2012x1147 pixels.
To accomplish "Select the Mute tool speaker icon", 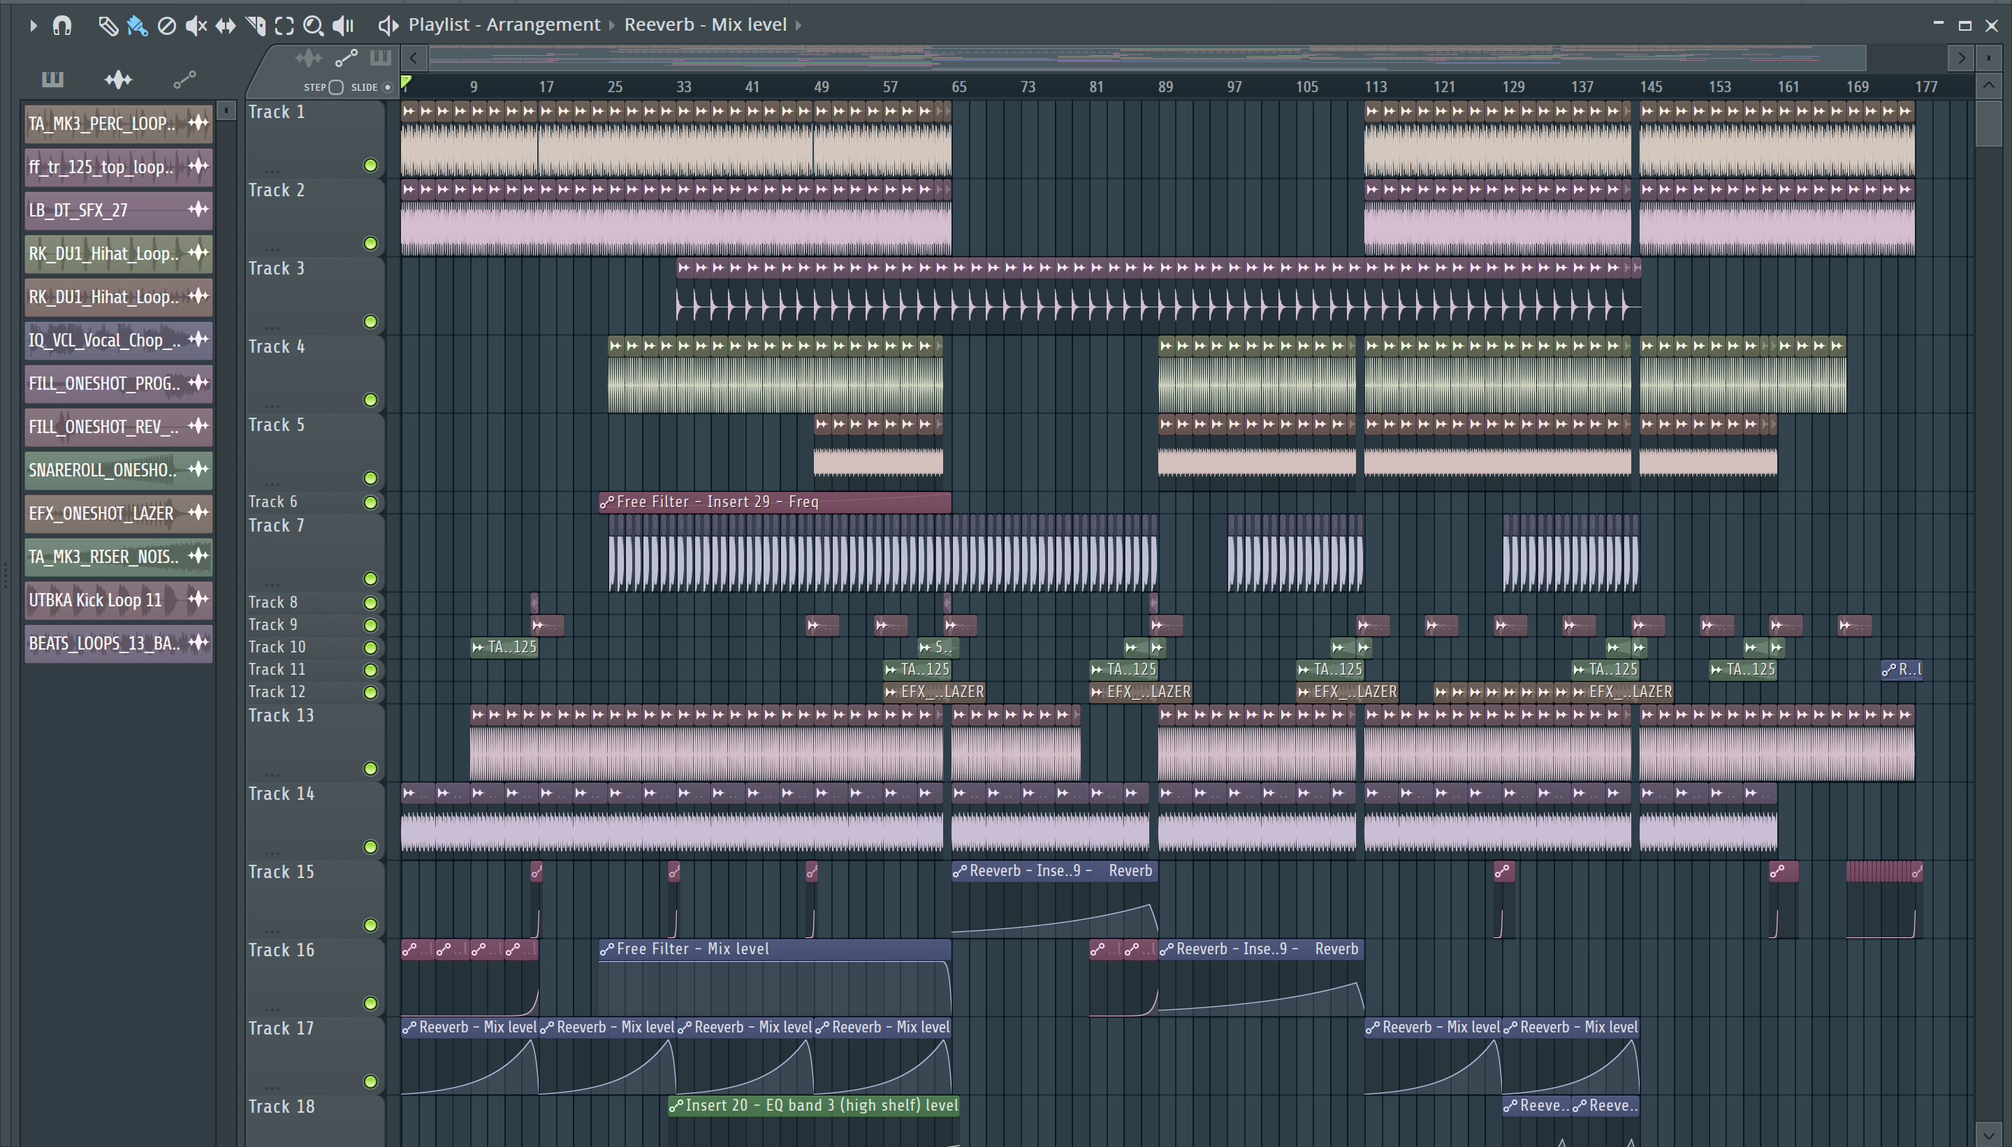I will coord(196,26).
